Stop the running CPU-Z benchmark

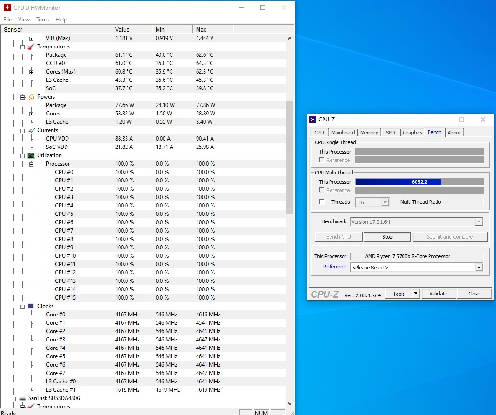387,237
